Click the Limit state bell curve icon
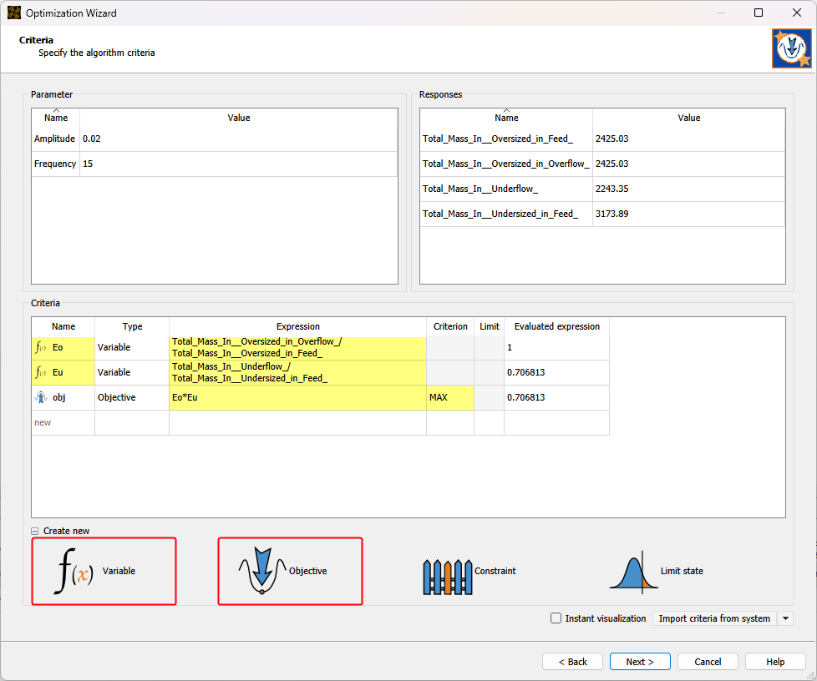The image size is (817, 681). (x=633, y=573)
